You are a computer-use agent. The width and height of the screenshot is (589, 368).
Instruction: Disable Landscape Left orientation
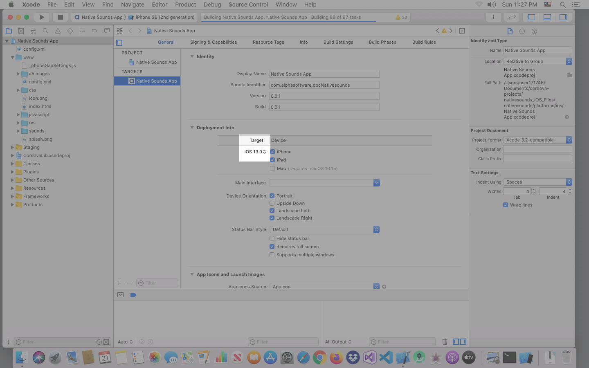coord(272,211)
